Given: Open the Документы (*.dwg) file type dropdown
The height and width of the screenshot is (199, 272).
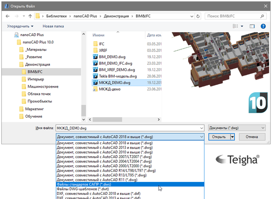Looking at the screenshot, I should click(236, 128).
